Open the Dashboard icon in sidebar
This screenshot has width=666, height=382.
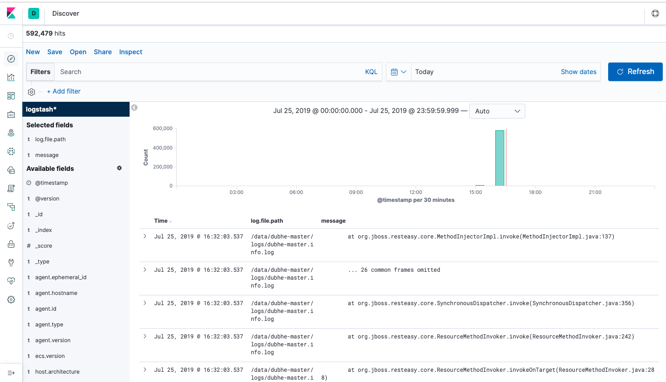pos(11,96)
